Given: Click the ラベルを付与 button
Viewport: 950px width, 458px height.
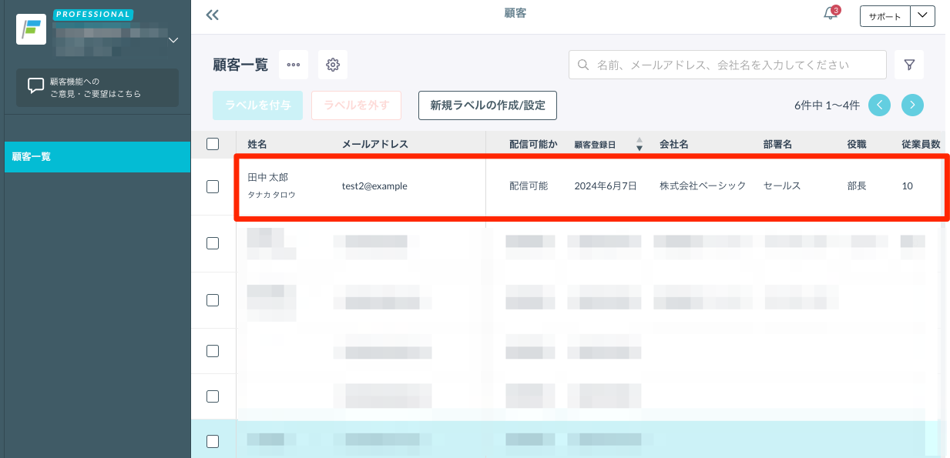Looking at the screenshot, I should coord(258,105).
